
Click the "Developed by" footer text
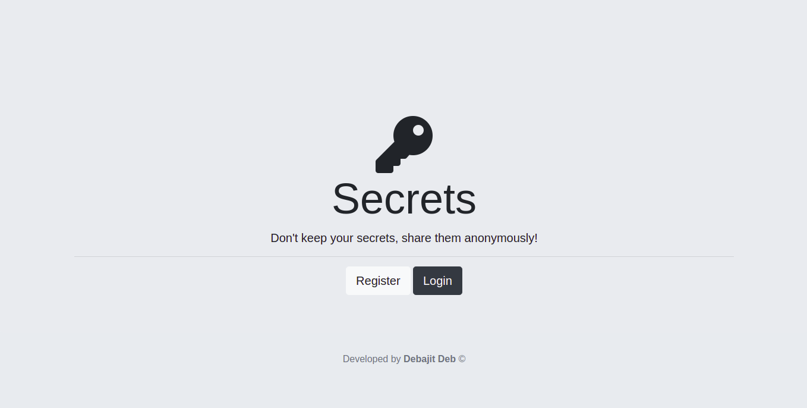(372, 359)
